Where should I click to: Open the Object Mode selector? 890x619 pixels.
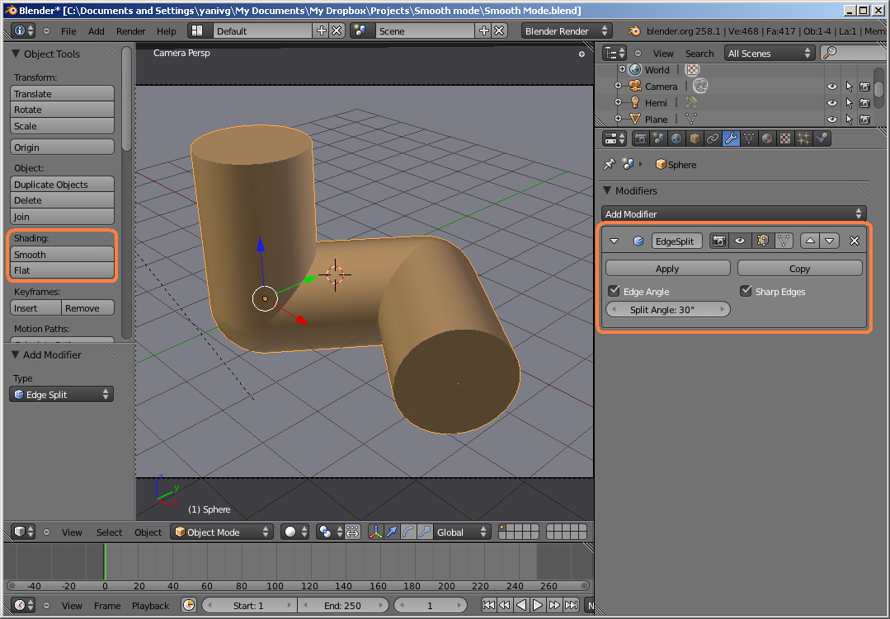click(222, 532)
